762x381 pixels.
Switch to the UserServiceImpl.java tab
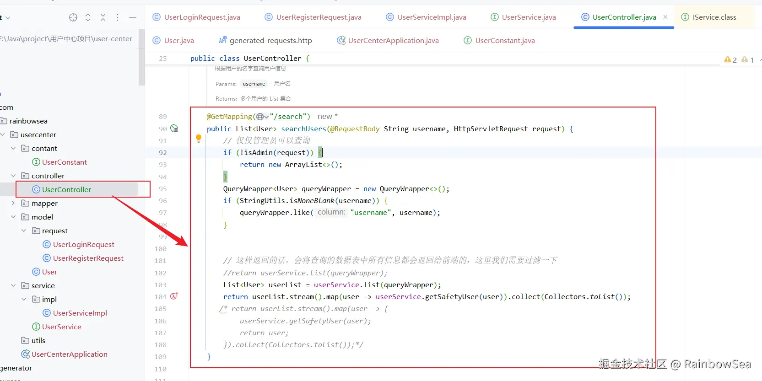click(432, 17)
